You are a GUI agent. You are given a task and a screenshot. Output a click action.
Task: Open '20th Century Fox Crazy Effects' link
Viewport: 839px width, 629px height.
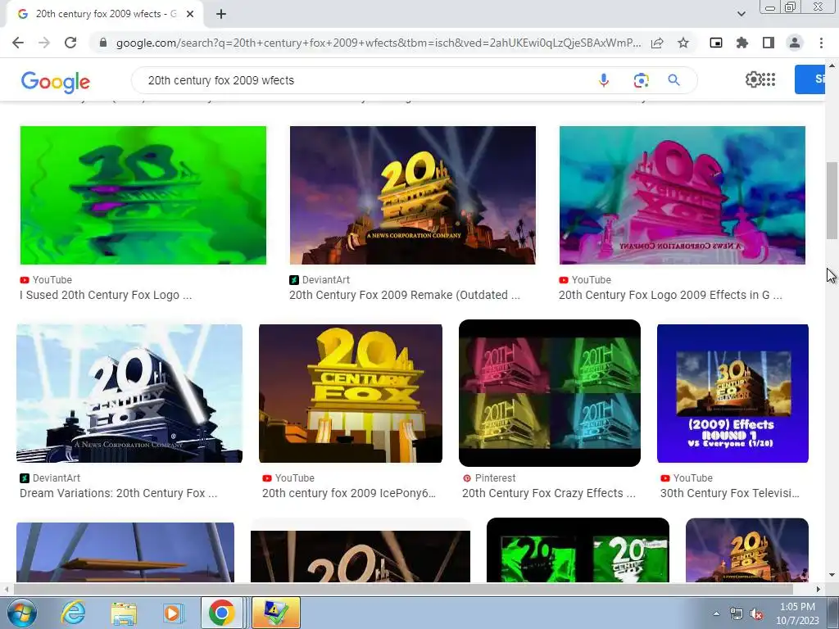[549, 493]
